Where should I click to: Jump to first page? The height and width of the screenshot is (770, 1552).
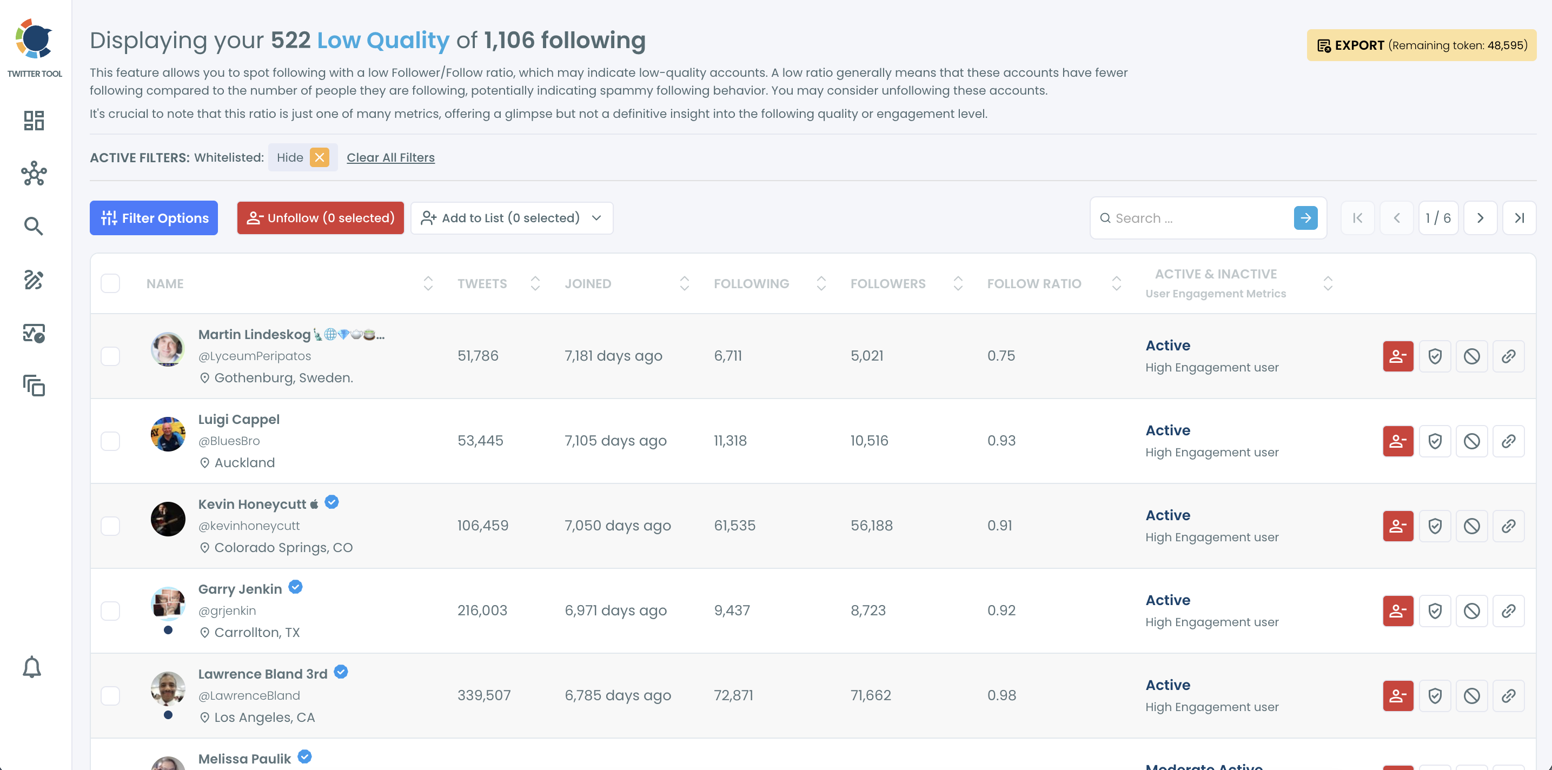coord(1357,218)
